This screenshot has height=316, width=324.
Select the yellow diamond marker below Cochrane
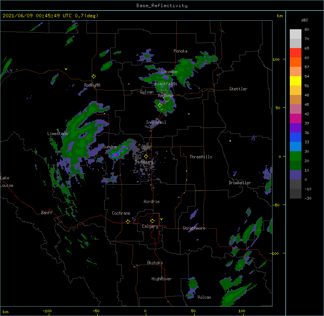[x=128, y=221]
